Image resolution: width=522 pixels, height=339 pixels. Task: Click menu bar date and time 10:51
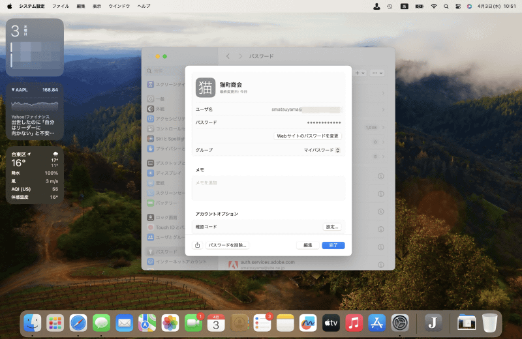click(497, 6)
